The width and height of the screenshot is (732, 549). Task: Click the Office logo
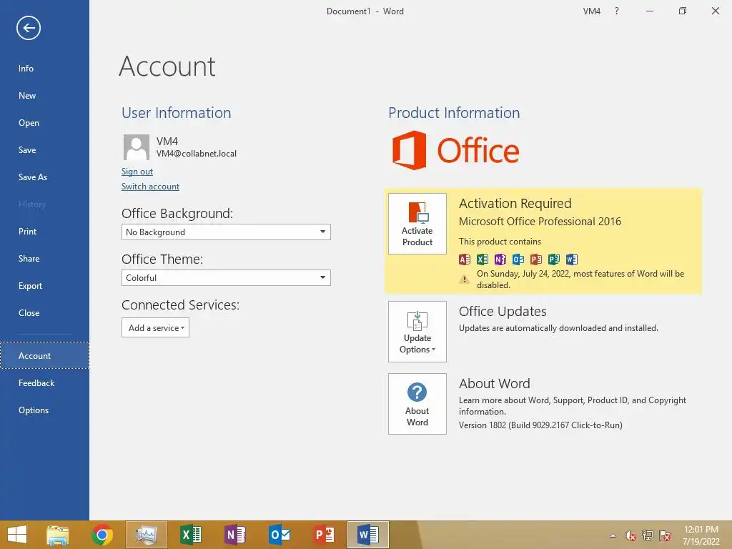[x=455, y=150]
